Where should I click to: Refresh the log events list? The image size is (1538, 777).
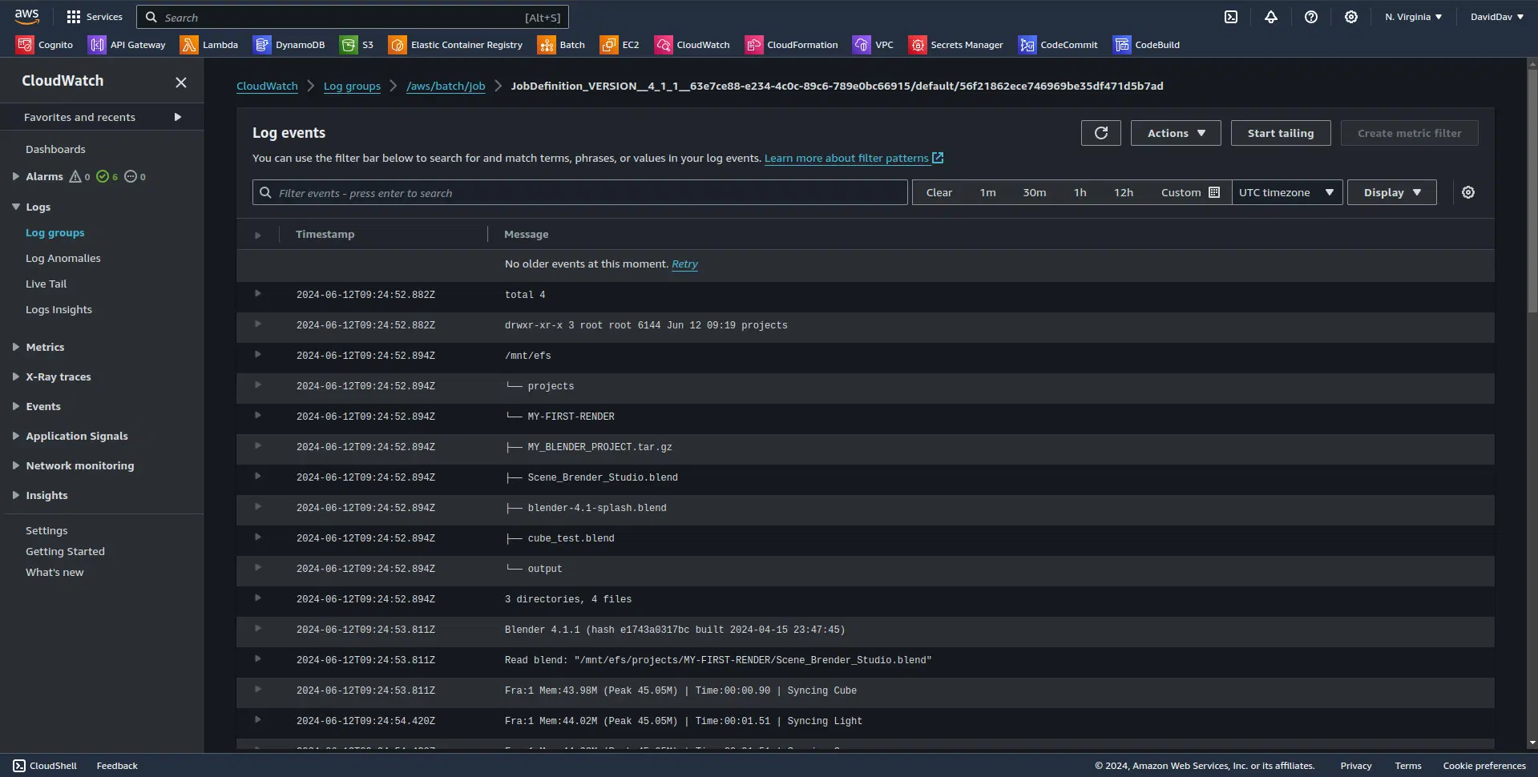coord(1100,133)
